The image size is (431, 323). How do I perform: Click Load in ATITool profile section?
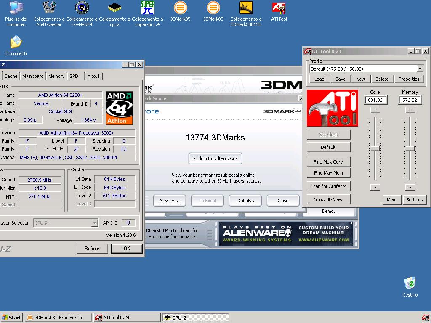point(319,79)
